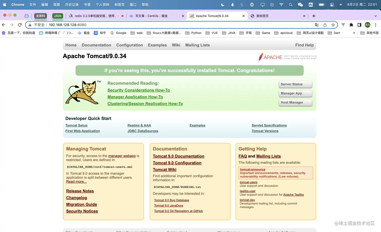This screenshot has width=381, height=232.
Task: Click the browser back arrow
Action: coord(4,25)
